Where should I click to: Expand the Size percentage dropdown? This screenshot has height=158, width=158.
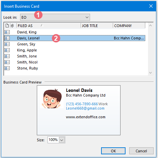62,140
